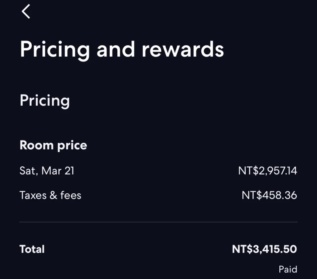This screenshot has width=317, height=279.
Task: Select the 'Taxes & fees' label
Action: click(x=50, y=195)
